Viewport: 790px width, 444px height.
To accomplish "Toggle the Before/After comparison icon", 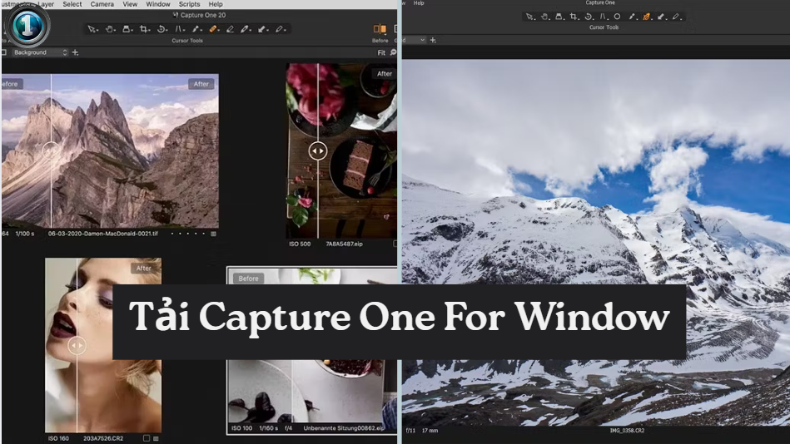I will pos(380,29).
